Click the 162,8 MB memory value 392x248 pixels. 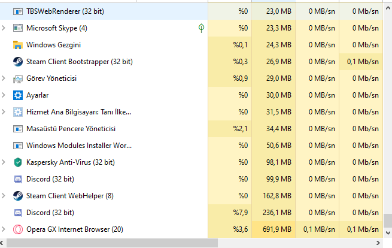pos(277,196)
